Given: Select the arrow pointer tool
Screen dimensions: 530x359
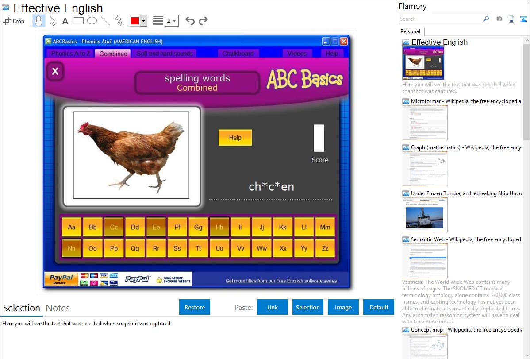Looking at the screenshot, I should click(x=52, y=21).
